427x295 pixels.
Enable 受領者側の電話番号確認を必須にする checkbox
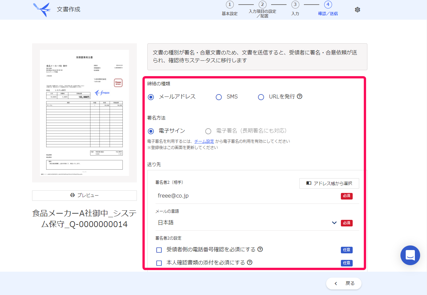pyautogui.click(x=159, y=250)
